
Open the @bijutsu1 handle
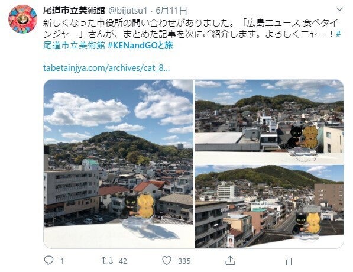pyautogui.click(x=128, y=11)
